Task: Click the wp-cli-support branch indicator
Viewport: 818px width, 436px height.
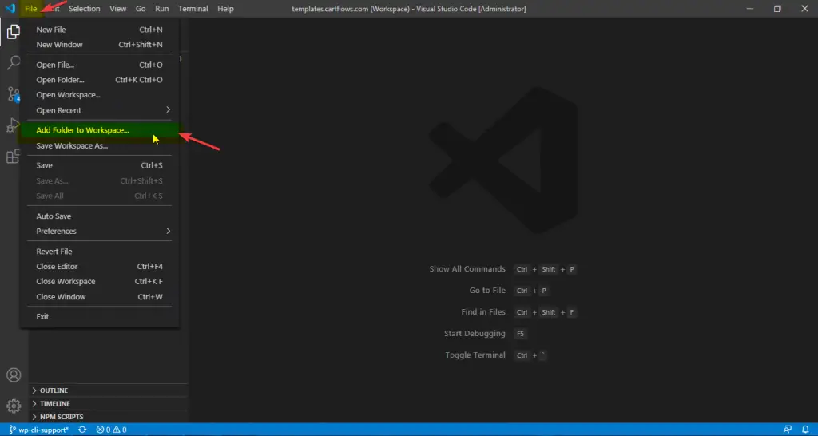Action: 38,430
